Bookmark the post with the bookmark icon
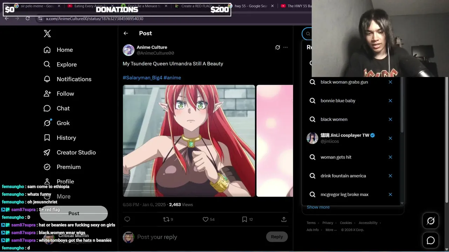This screenshot has height=252, width=449. point(244,219)
